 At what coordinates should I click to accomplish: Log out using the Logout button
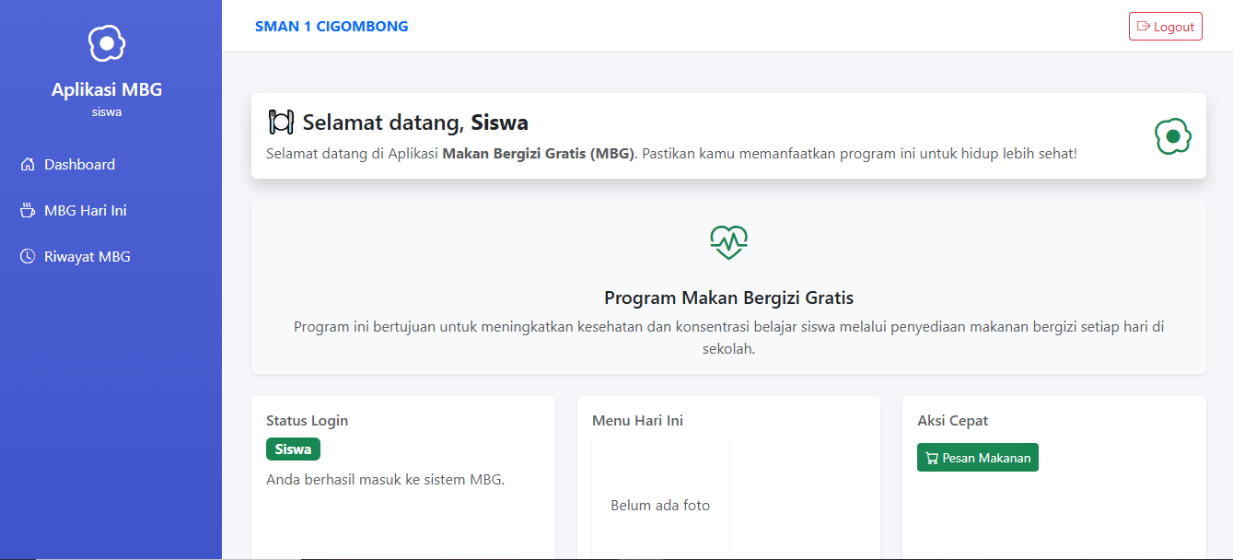coord(1166,27)
